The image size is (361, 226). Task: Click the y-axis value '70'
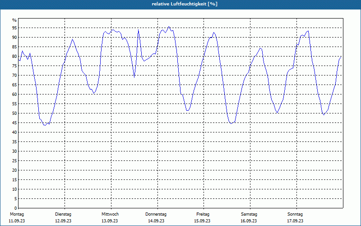pyautogui.click(x=14, y=75)
